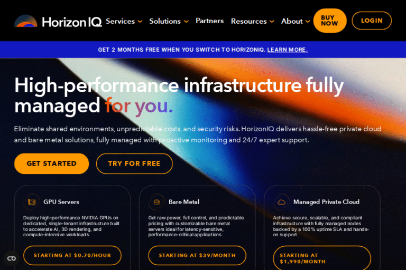Screen dimensions: 406x270
Task: Click the Bare Metal server icon
Action: [x=156, y=202]
